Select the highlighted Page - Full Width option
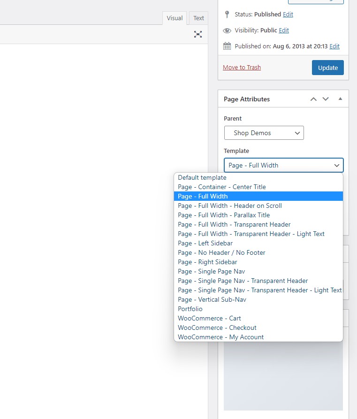357x419 pixels. 258,196
